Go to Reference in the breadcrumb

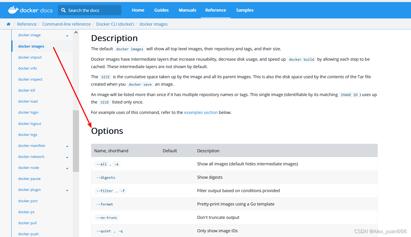tap(27, 24)
